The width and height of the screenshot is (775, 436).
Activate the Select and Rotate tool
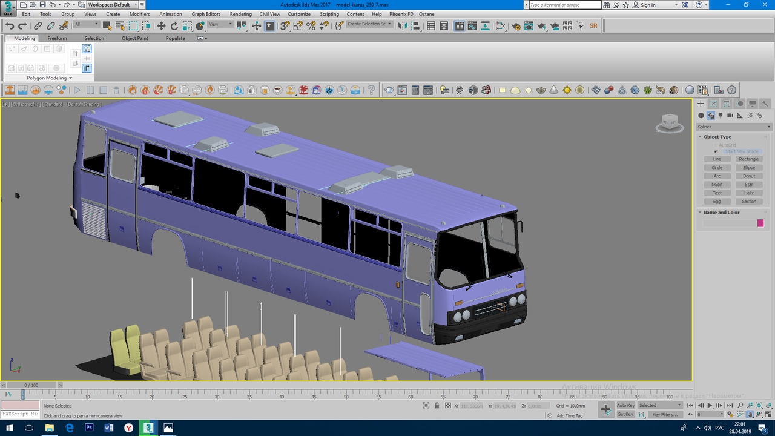pyautogui.click(x=174, y=26)
